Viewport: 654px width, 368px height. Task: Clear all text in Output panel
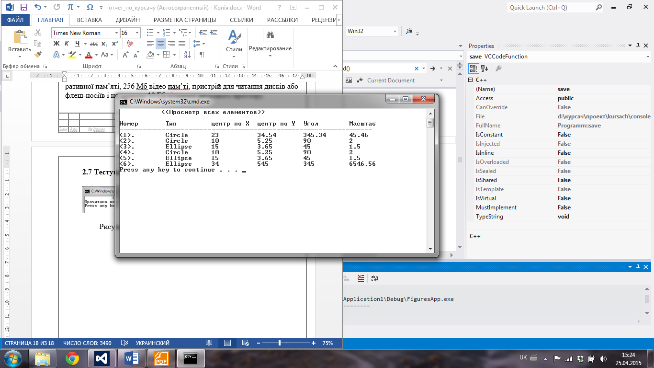361,278
